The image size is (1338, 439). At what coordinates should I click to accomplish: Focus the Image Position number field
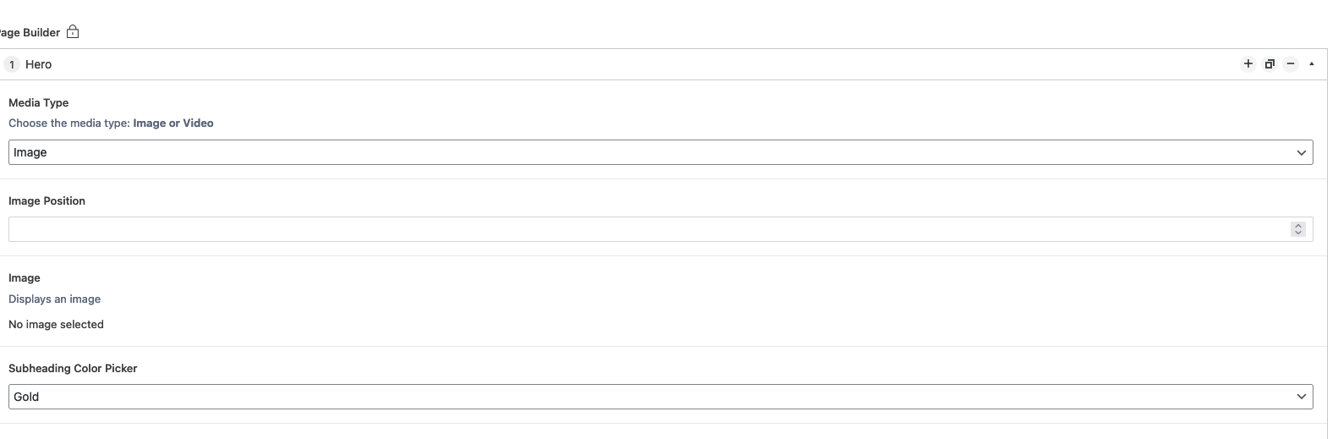[x=661, y=229]
